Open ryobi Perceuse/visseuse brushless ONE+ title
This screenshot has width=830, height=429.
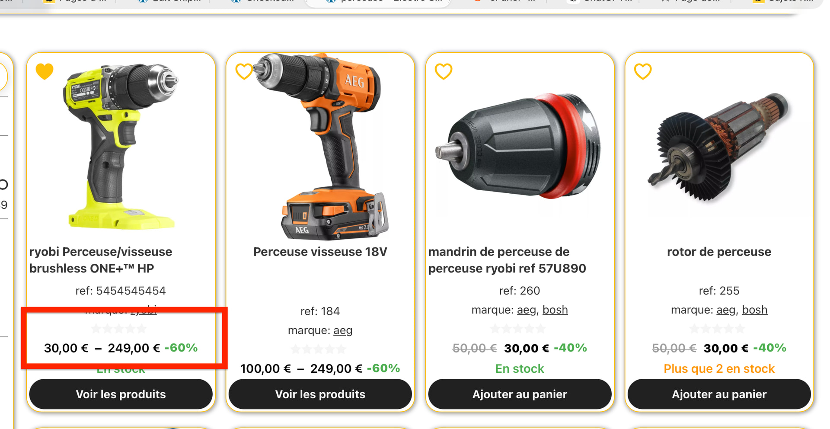[x=101, y=260]
